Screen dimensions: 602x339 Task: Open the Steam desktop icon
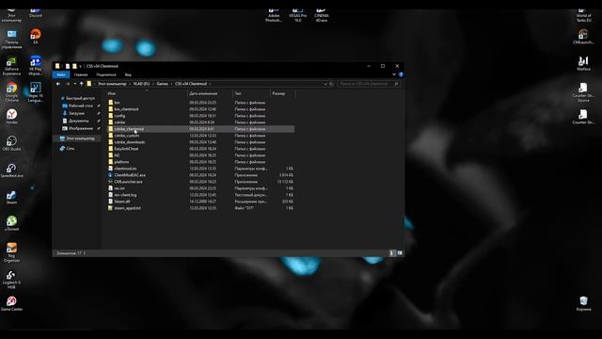tap(11, 197)
